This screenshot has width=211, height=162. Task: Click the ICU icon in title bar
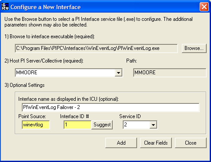pos(5,7)
